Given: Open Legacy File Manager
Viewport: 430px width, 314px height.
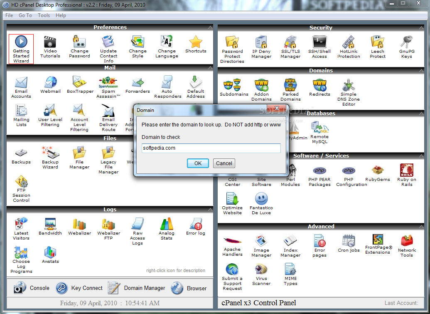Looking at the screenshot, I should point(108,160).
